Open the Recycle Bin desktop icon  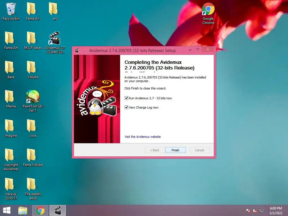pos(11,11)
